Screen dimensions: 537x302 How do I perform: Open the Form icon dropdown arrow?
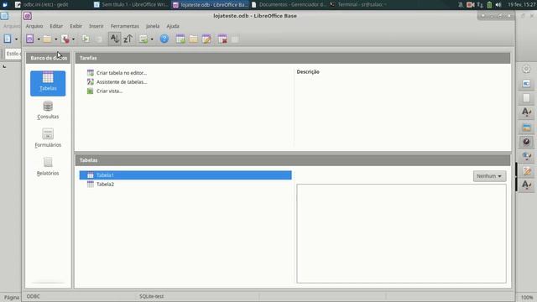152,39
